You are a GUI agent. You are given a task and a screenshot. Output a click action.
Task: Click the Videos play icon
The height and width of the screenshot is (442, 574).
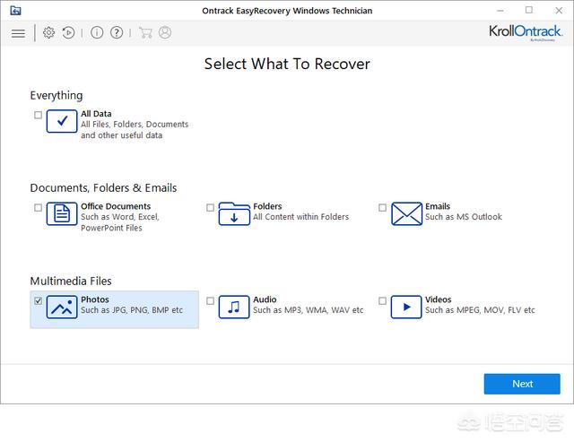click(x=406, y=307)
